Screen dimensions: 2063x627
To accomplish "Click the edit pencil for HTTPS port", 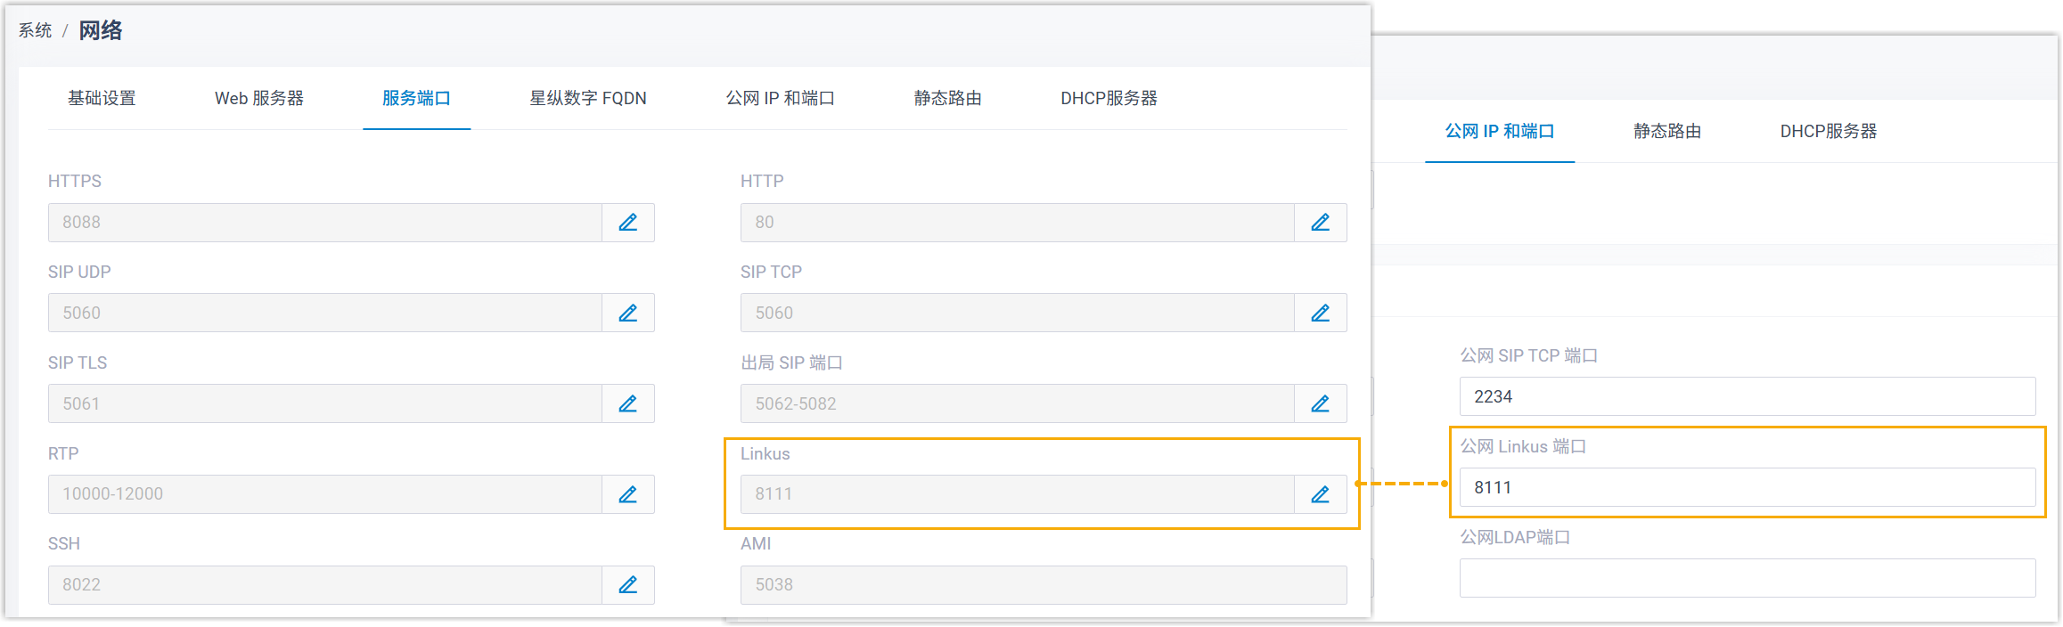I will click(x=628, y=223).
